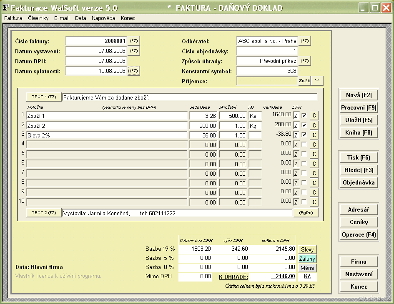This screenshot has height=304, width=394.
Task: Open TEXT 2 (F7) text selector
Action: 44,213
